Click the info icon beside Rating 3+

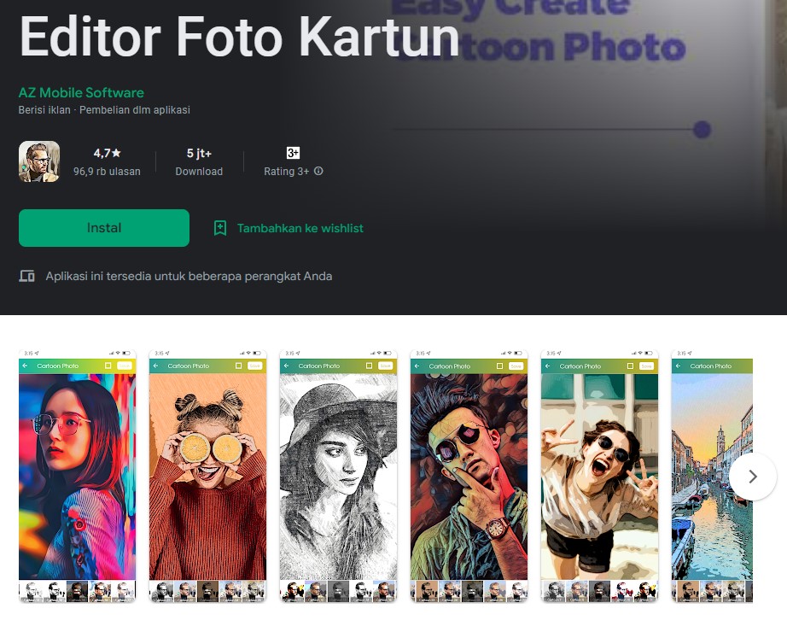[318, 171]
